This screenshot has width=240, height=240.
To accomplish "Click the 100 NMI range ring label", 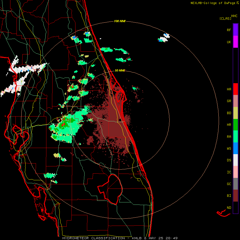I will 120,21.
